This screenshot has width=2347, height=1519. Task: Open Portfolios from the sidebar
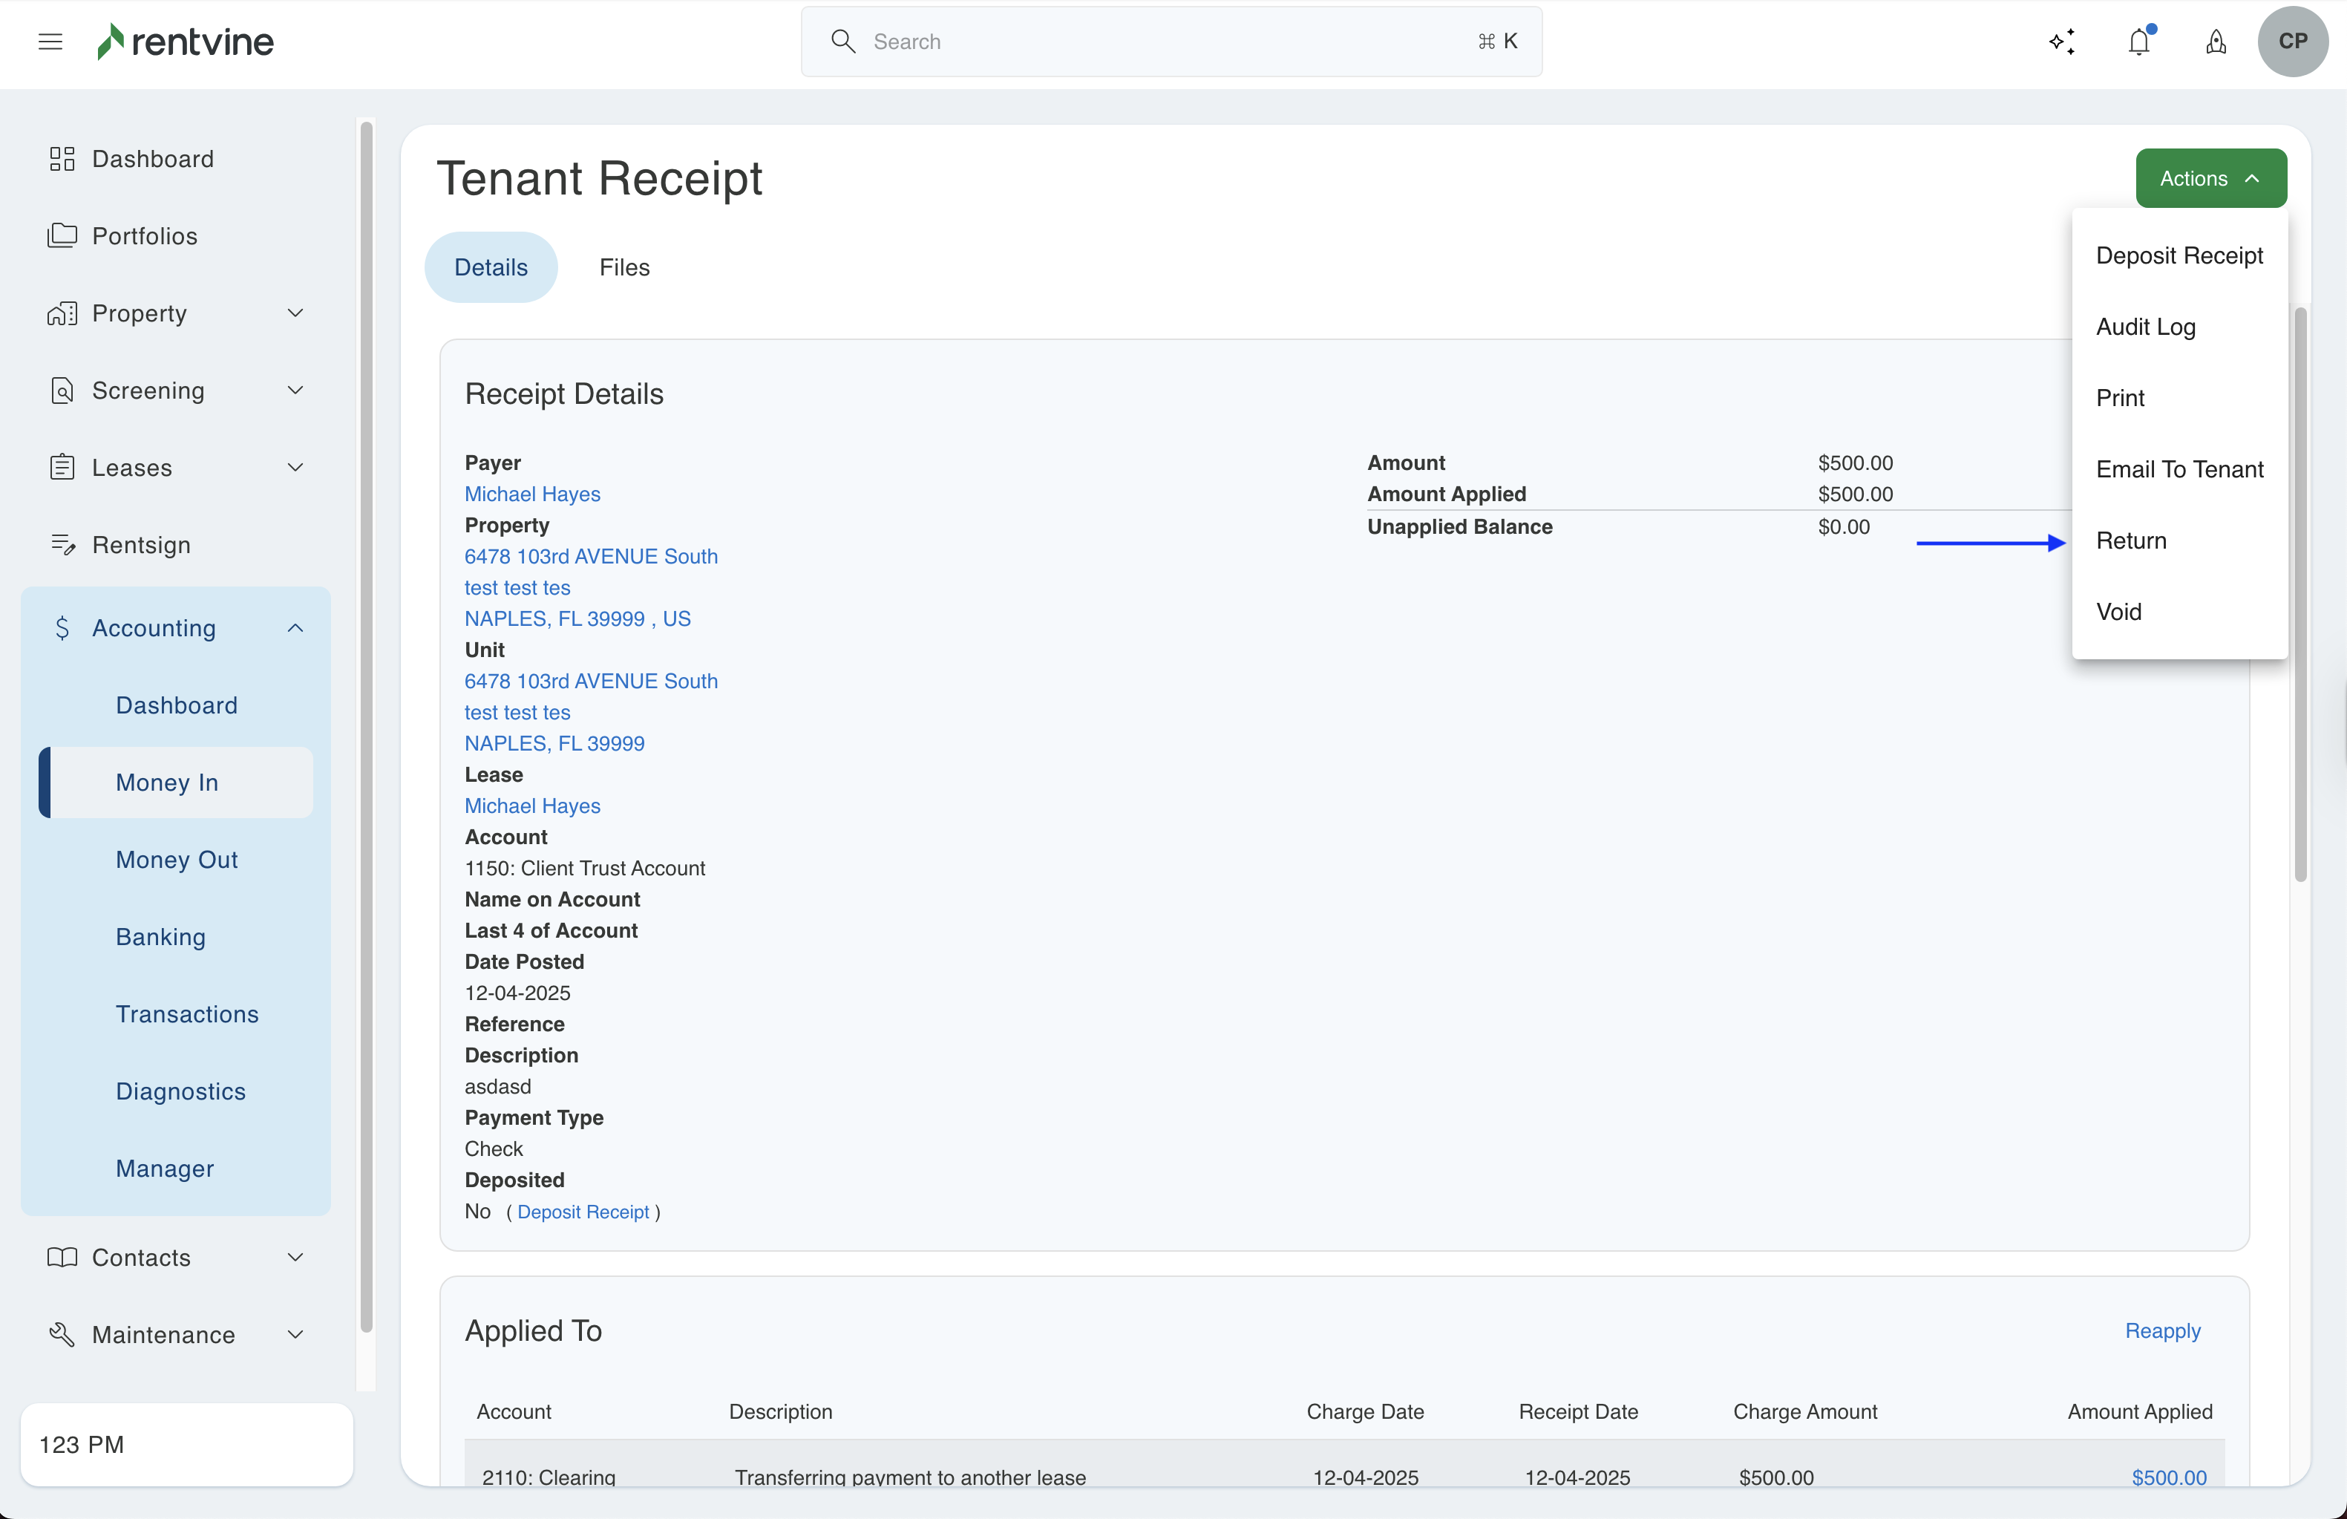coord(144,236)
